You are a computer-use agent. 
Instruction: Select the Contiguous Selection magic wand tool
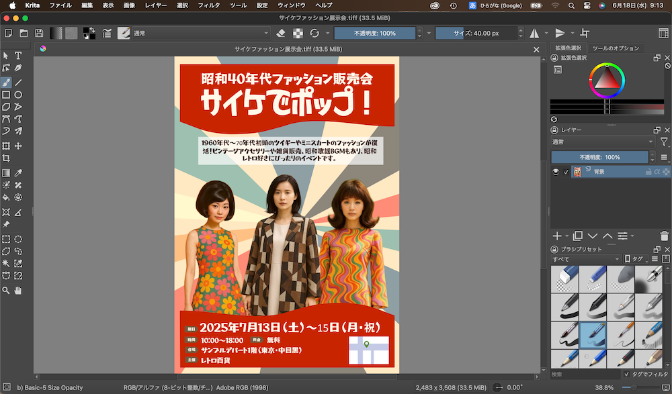point(6,263)
